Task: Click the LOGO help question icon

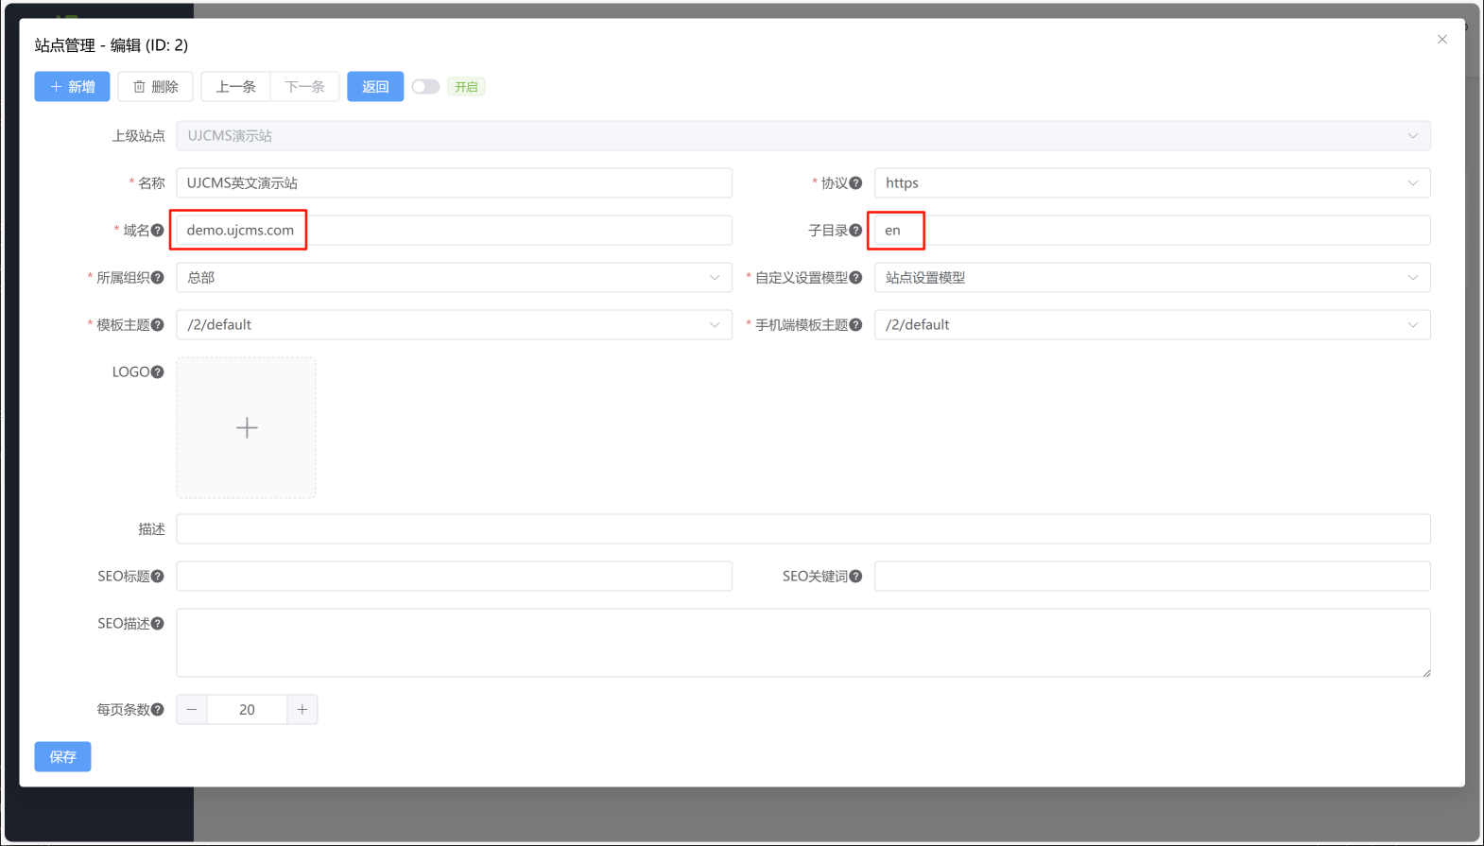Action: pos(158,372)
